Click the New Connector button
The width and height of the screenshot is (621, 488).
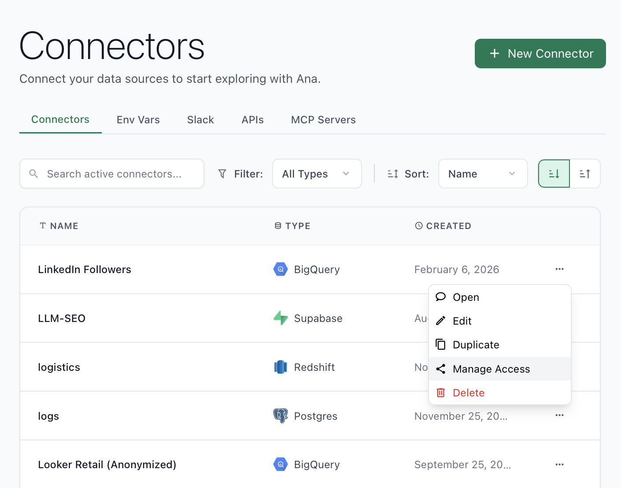click(540, 53)
